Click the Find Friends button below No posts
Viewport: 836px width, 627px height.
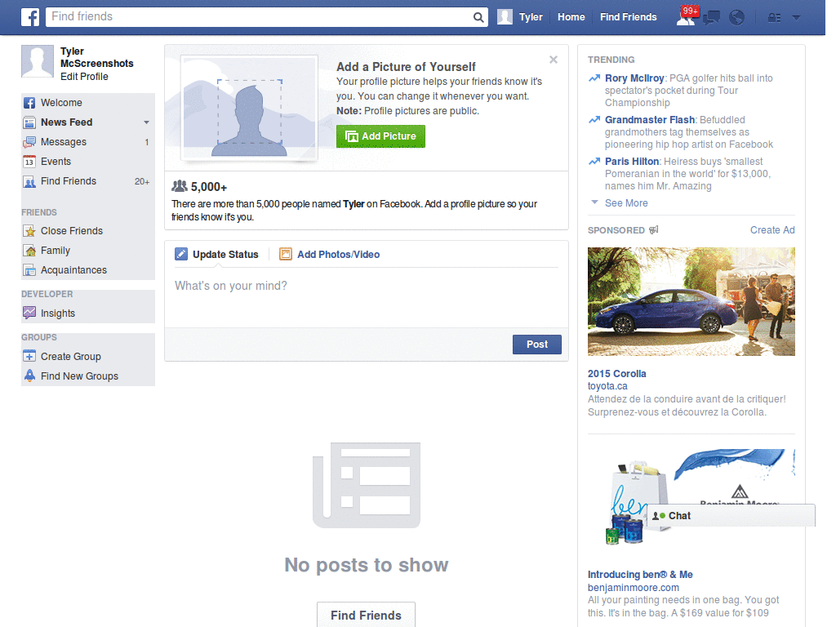[x=366, y=615]
